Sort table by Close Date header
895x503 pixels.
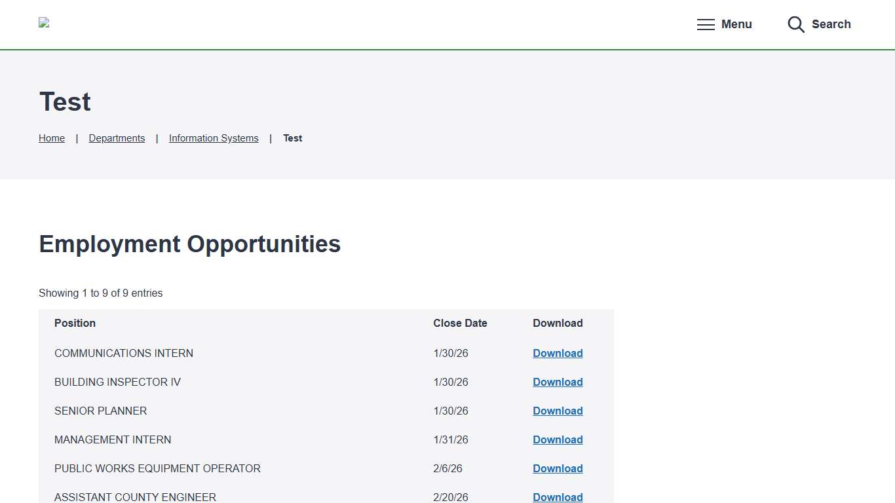(460, 323)
